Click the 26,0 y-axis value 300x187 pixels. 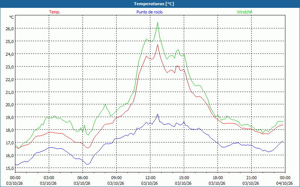[10, 29]
